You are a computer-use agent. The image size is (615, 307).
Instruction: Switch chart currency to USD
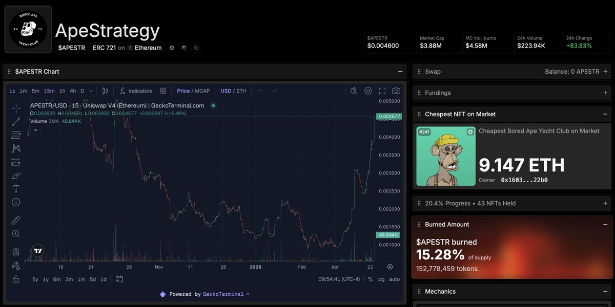[226, 91]
